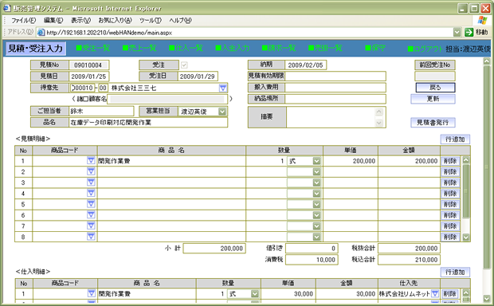This screenshot has height=306, width=494.
Task: Open the お気に入り(A) menu
Action: 115,21
